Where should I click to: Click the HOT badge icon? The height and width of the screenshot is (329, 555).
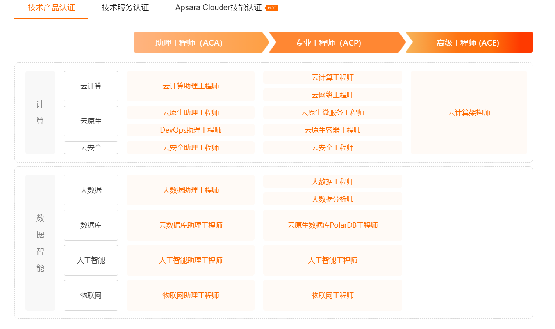coord(272,8)
